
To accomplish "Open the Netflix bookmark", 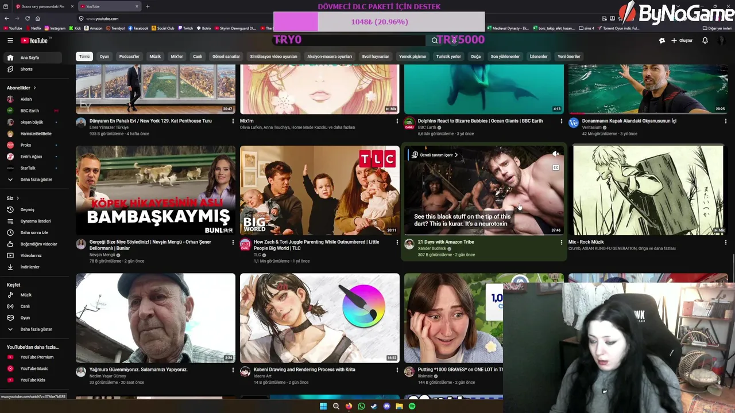I will 33,28.
